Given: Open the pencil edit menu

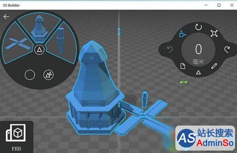Looking at the screenshot, I should point(214,66).
